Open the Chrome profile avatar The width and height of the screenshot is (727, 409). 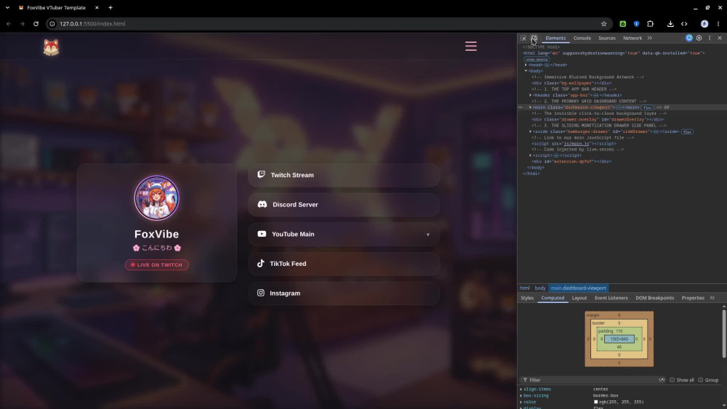(704, 24)
